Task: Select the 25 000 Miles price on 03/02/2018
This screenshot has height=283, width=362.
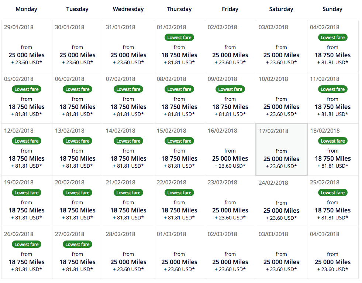Action: [x=281, y=55]
